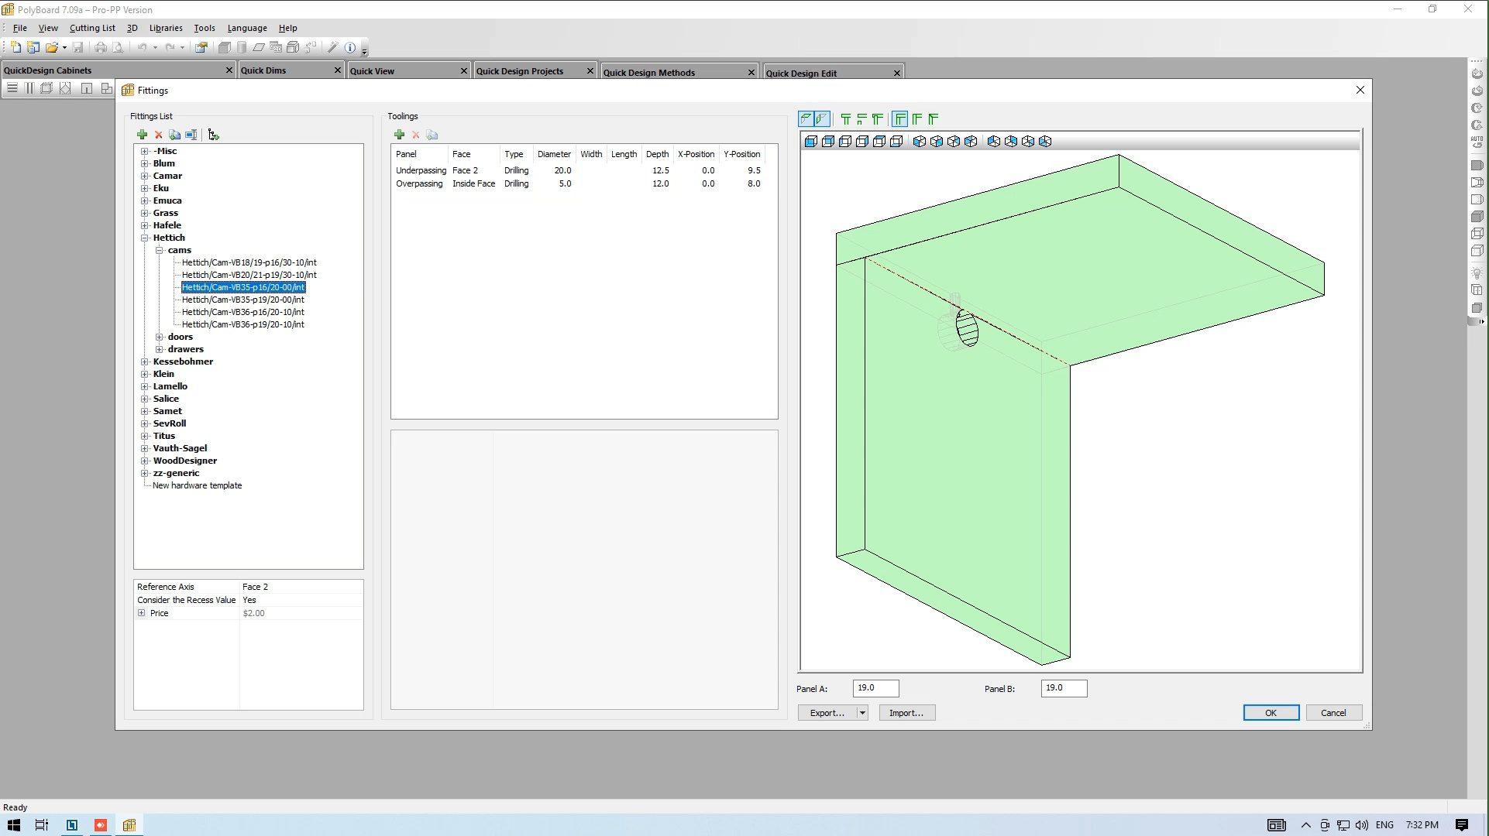The width and height of the screenshot is (1489, 836).
Task: Rename the selected fitting
Action: tap(191, 135)
